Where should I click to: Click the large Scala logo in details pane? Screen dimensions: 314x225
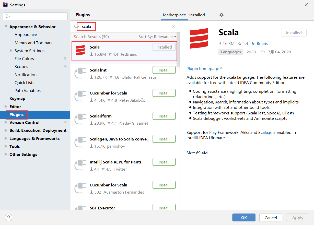(199, 38)
